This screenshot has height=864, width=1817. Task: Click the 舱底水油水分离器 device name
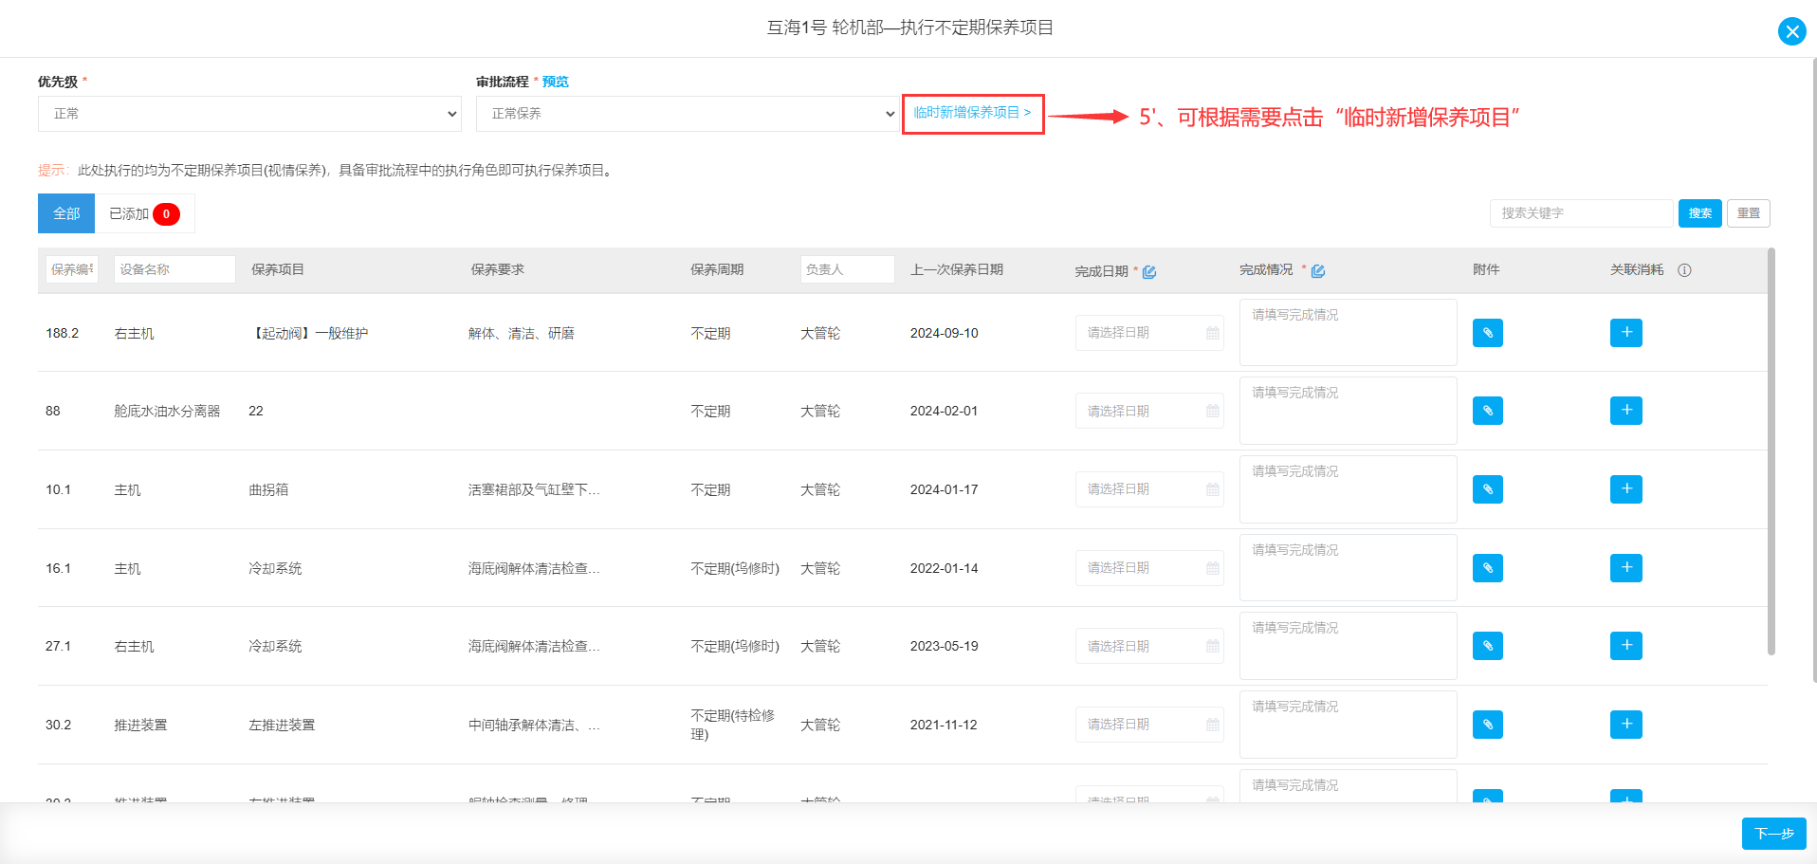[167, 411]
